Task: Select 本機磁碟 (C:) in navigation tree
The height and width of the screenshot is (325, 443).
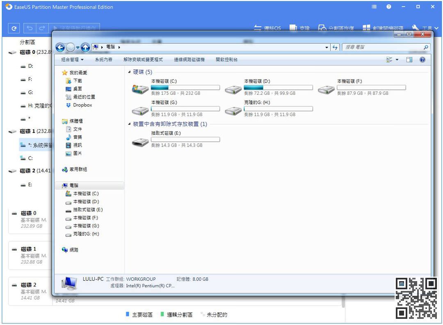Action: click(x=82, y=194)
